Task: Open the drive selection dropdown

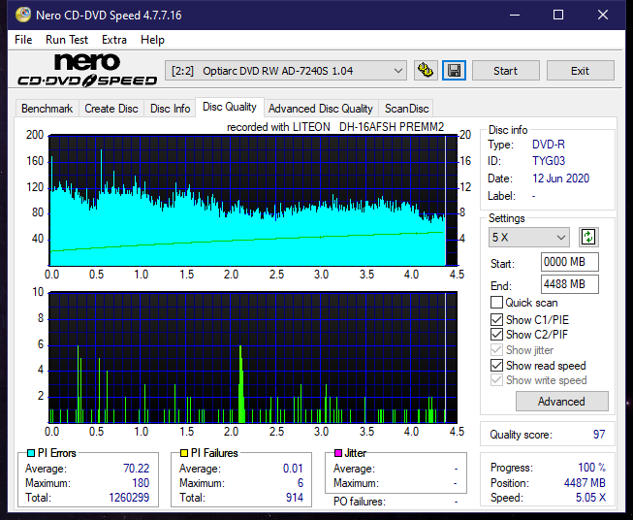Action: (286, 71)
